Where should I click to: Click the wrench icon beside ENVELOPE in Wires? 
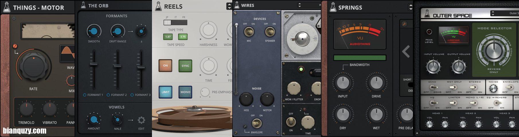245,126
